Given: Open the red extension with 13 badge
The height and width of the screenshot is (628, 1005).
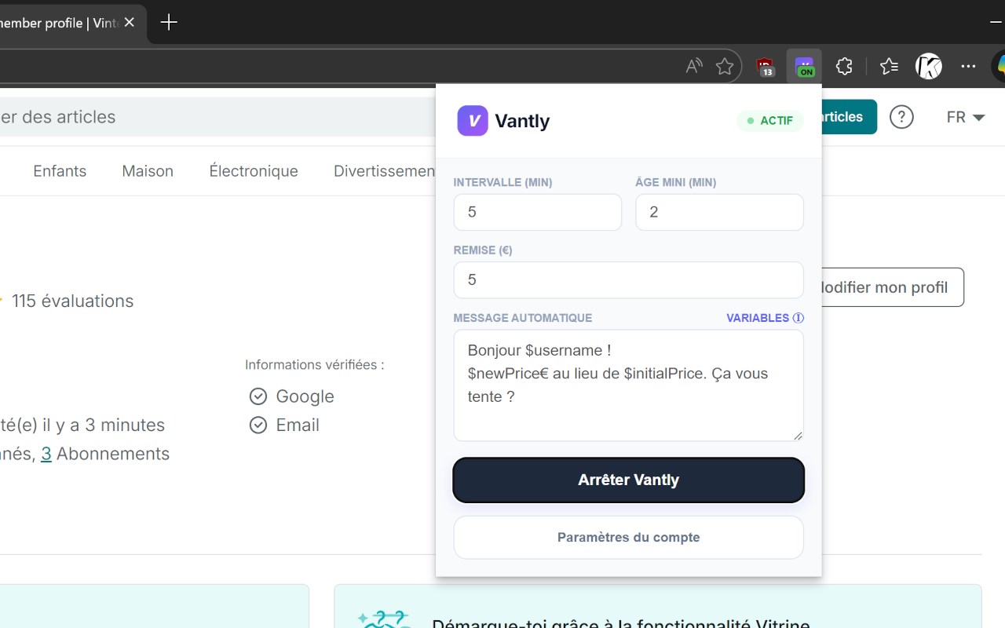Looking at the screenshot, I should pos(766,67).
